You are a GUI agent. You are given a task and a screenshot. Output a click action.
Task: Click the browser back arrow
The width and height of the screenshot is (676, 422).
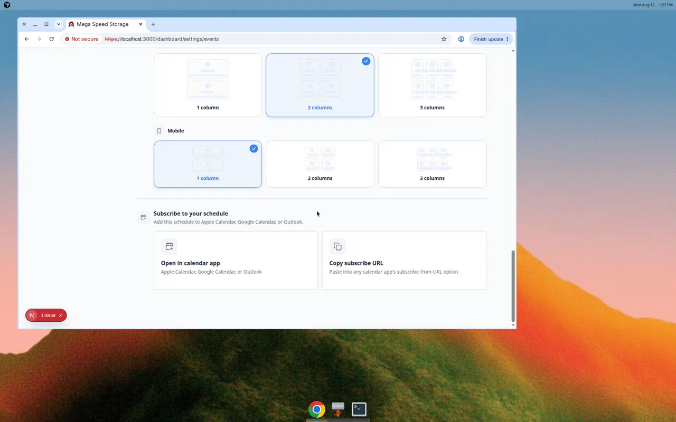coord(26,39)
